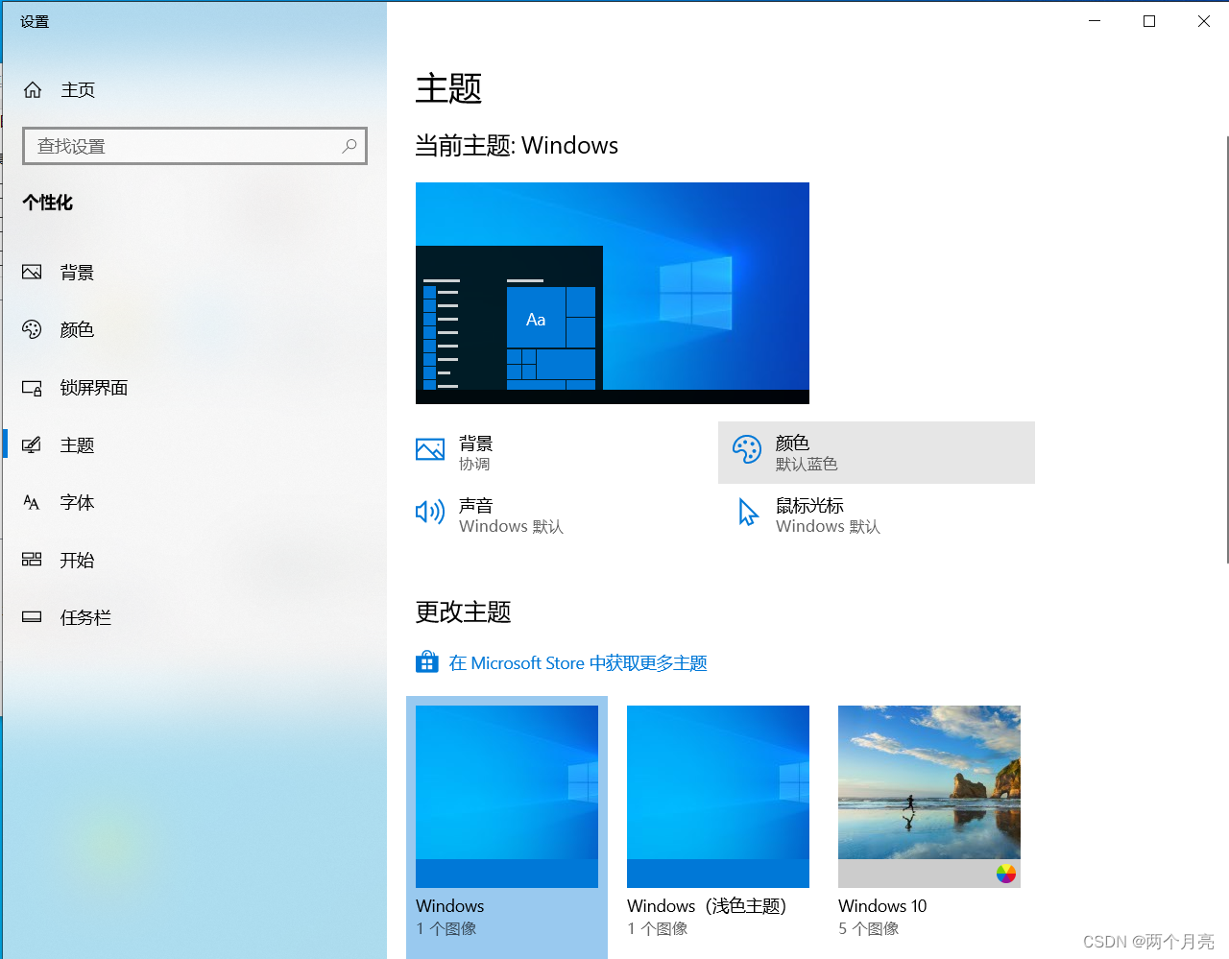The width and height of the screenshot is (1229, 959).
Task: Maximize the 设置 window
Action: 1149,21
